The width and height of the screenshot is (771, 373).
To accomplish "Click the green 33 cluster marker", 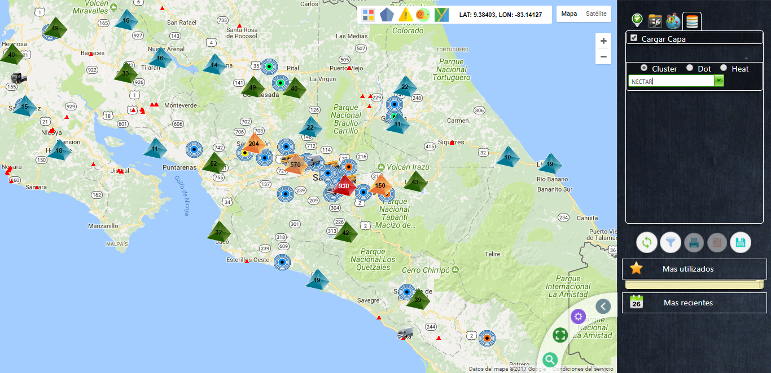I will pyautogui.click(x=126, y=73).
